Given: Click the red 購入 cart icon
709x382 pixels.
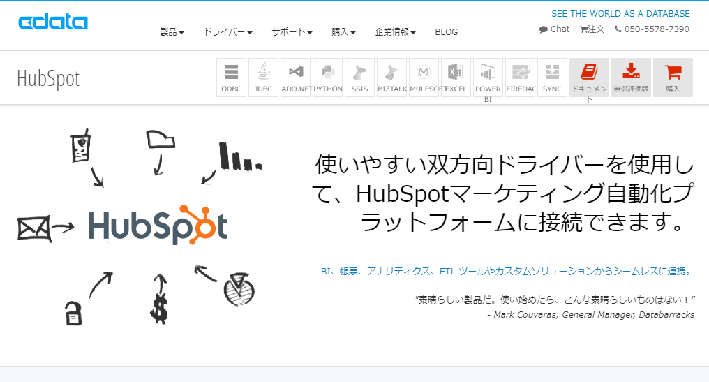Looking at the screenshot, I should pyautogui.click(x=673, y=78).
